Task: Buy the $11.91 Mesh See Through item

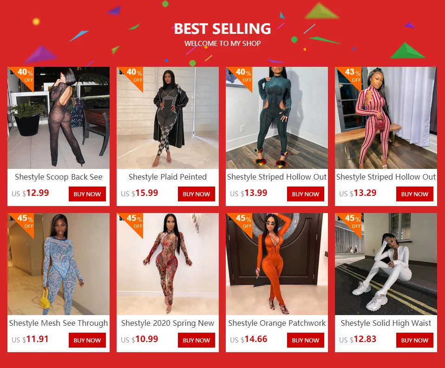Action: pyautogui.click(x=87, y=340)
